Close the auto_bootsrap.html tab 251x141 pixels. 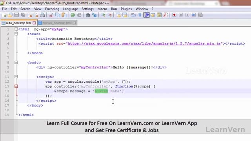tap(34, 23)
